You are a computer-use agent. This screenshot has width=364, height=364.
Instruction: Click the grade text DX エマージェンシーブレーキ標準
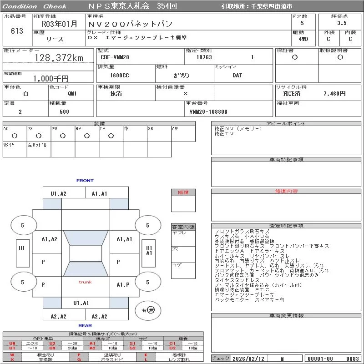[137, 38]
